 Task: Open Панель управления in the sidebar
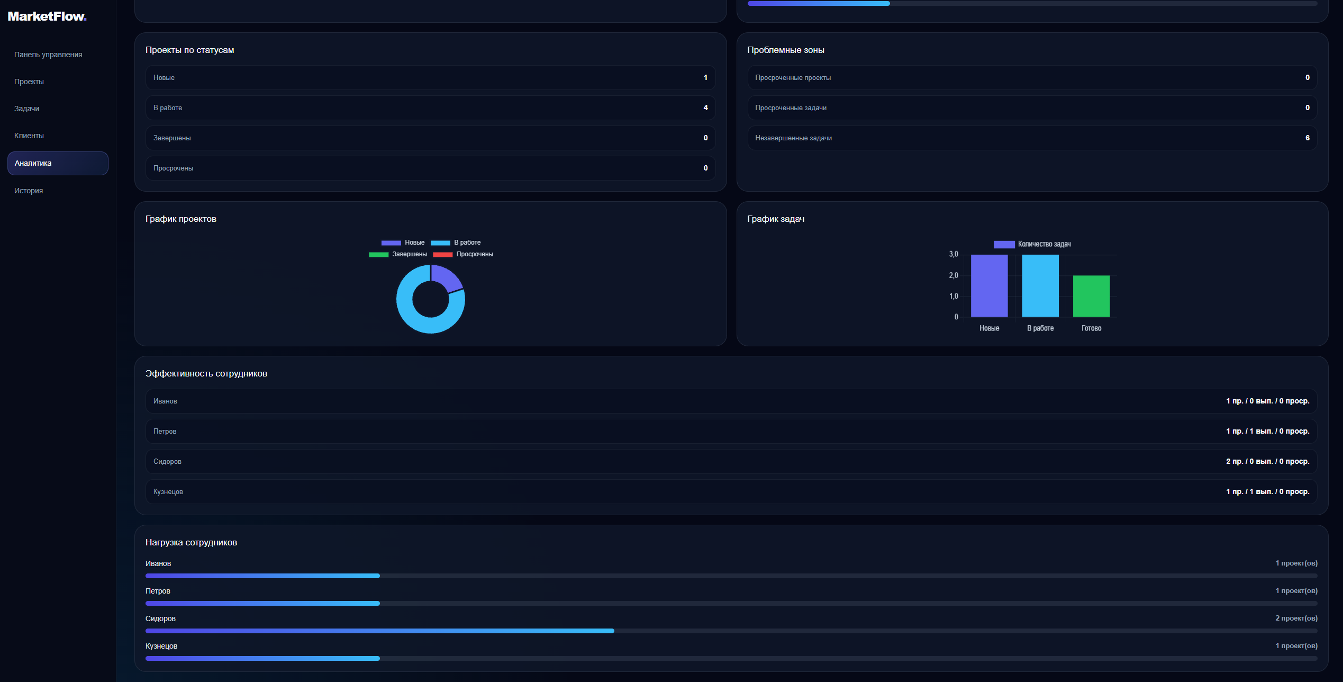coord(58,55)
